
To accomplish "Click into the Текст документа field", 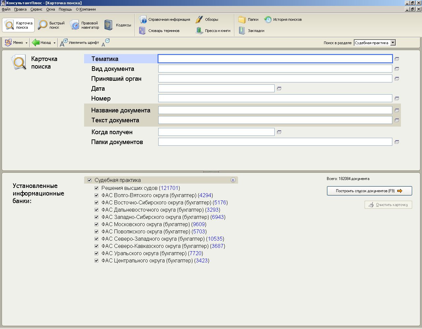I will click(x=275, y=120).
